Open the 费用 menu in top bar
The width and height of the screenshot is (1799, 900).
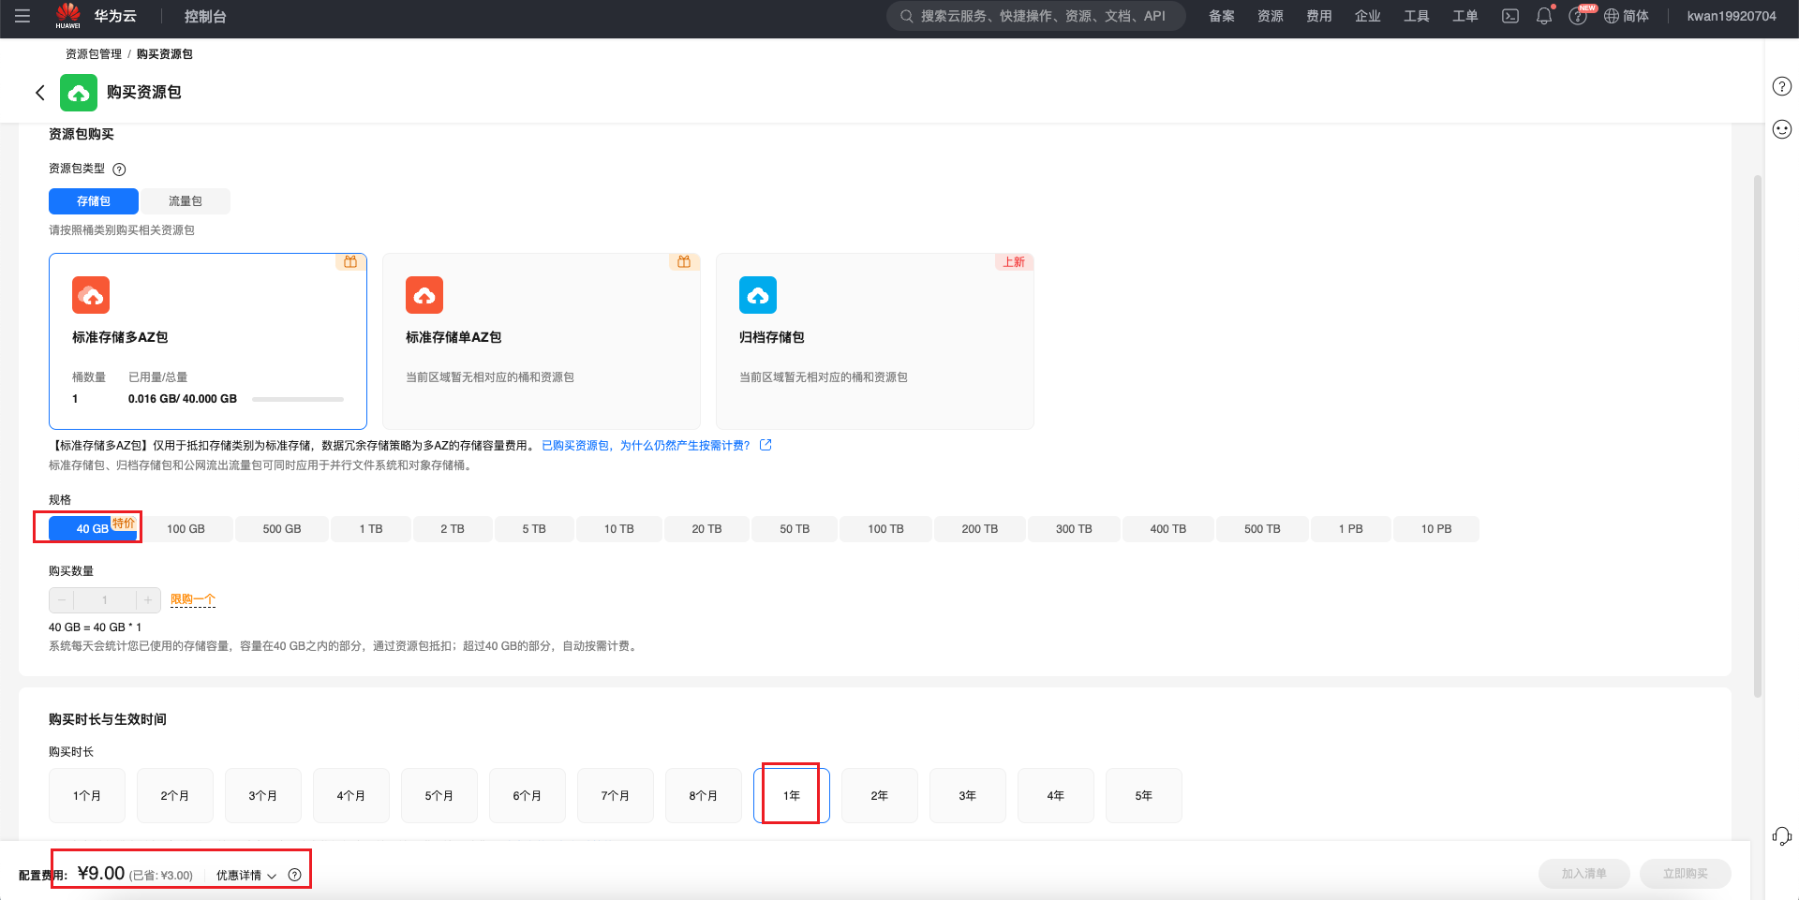tap(1318, 16)
